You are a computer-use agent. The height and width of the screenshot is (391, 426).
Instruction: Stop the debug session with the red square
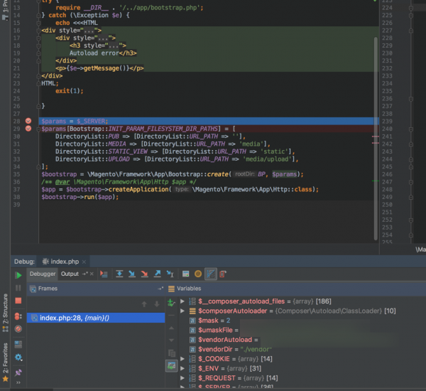point(18,301)
